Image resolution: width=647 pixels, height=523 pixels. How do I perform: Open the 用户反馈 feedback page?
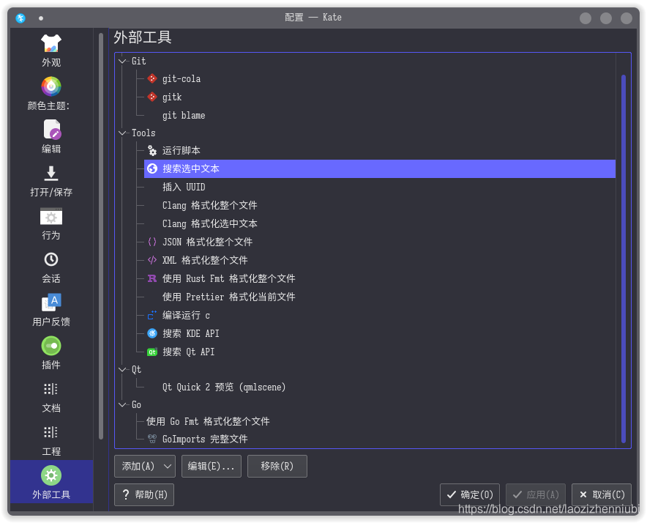51,311
